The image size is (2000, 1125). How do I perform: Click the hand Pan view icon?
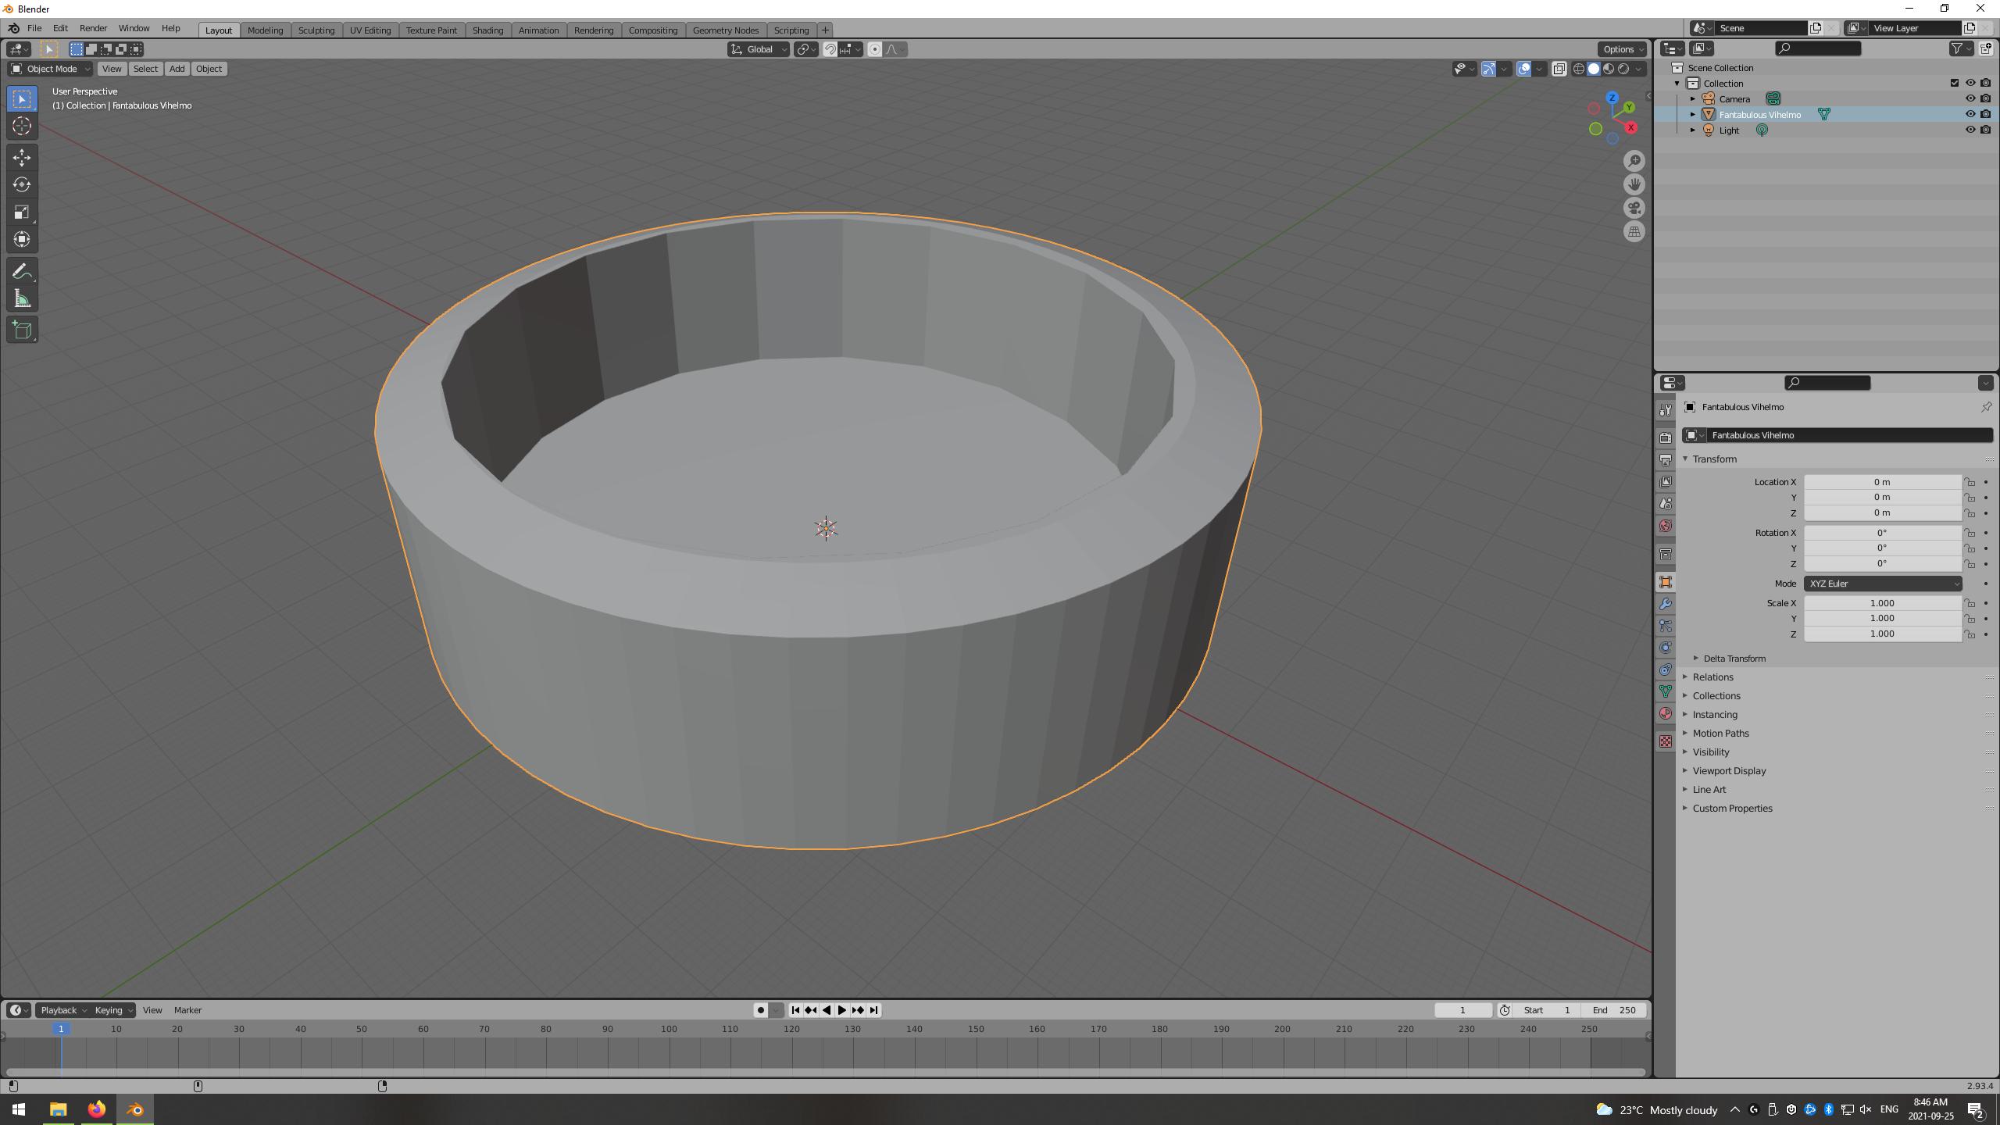(1634, 184)
